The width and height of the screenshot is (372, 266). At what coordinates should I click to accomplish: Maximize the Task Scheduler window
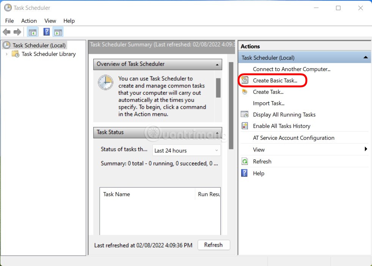pyautogui.click(x=338, y=8)
